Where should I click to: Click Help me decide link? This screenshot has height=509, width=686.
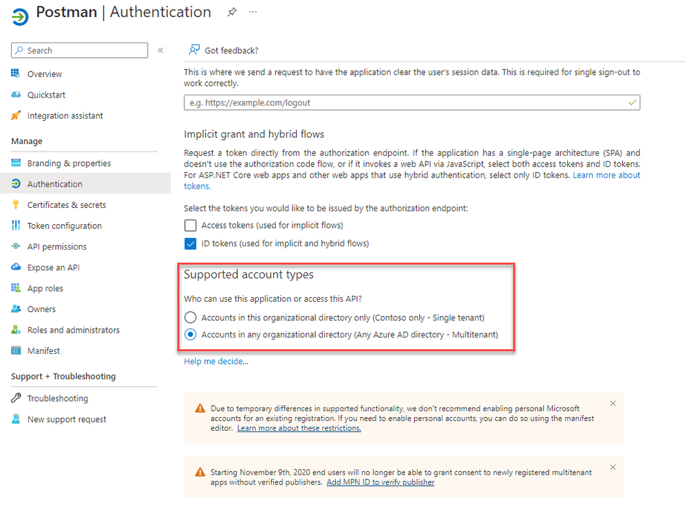216,362
